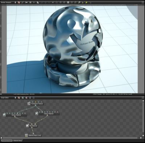145x143 pixels.
Task: Click the AF auto focus picker icon
Action: click(x=53, y=2)
